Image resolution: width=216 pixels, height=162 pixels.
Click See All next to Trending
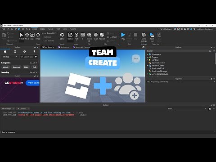pos(33,72)
